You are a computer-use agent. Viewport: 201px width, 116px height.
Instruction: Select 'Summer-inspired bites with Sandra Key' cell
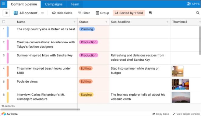coord(44,55)
